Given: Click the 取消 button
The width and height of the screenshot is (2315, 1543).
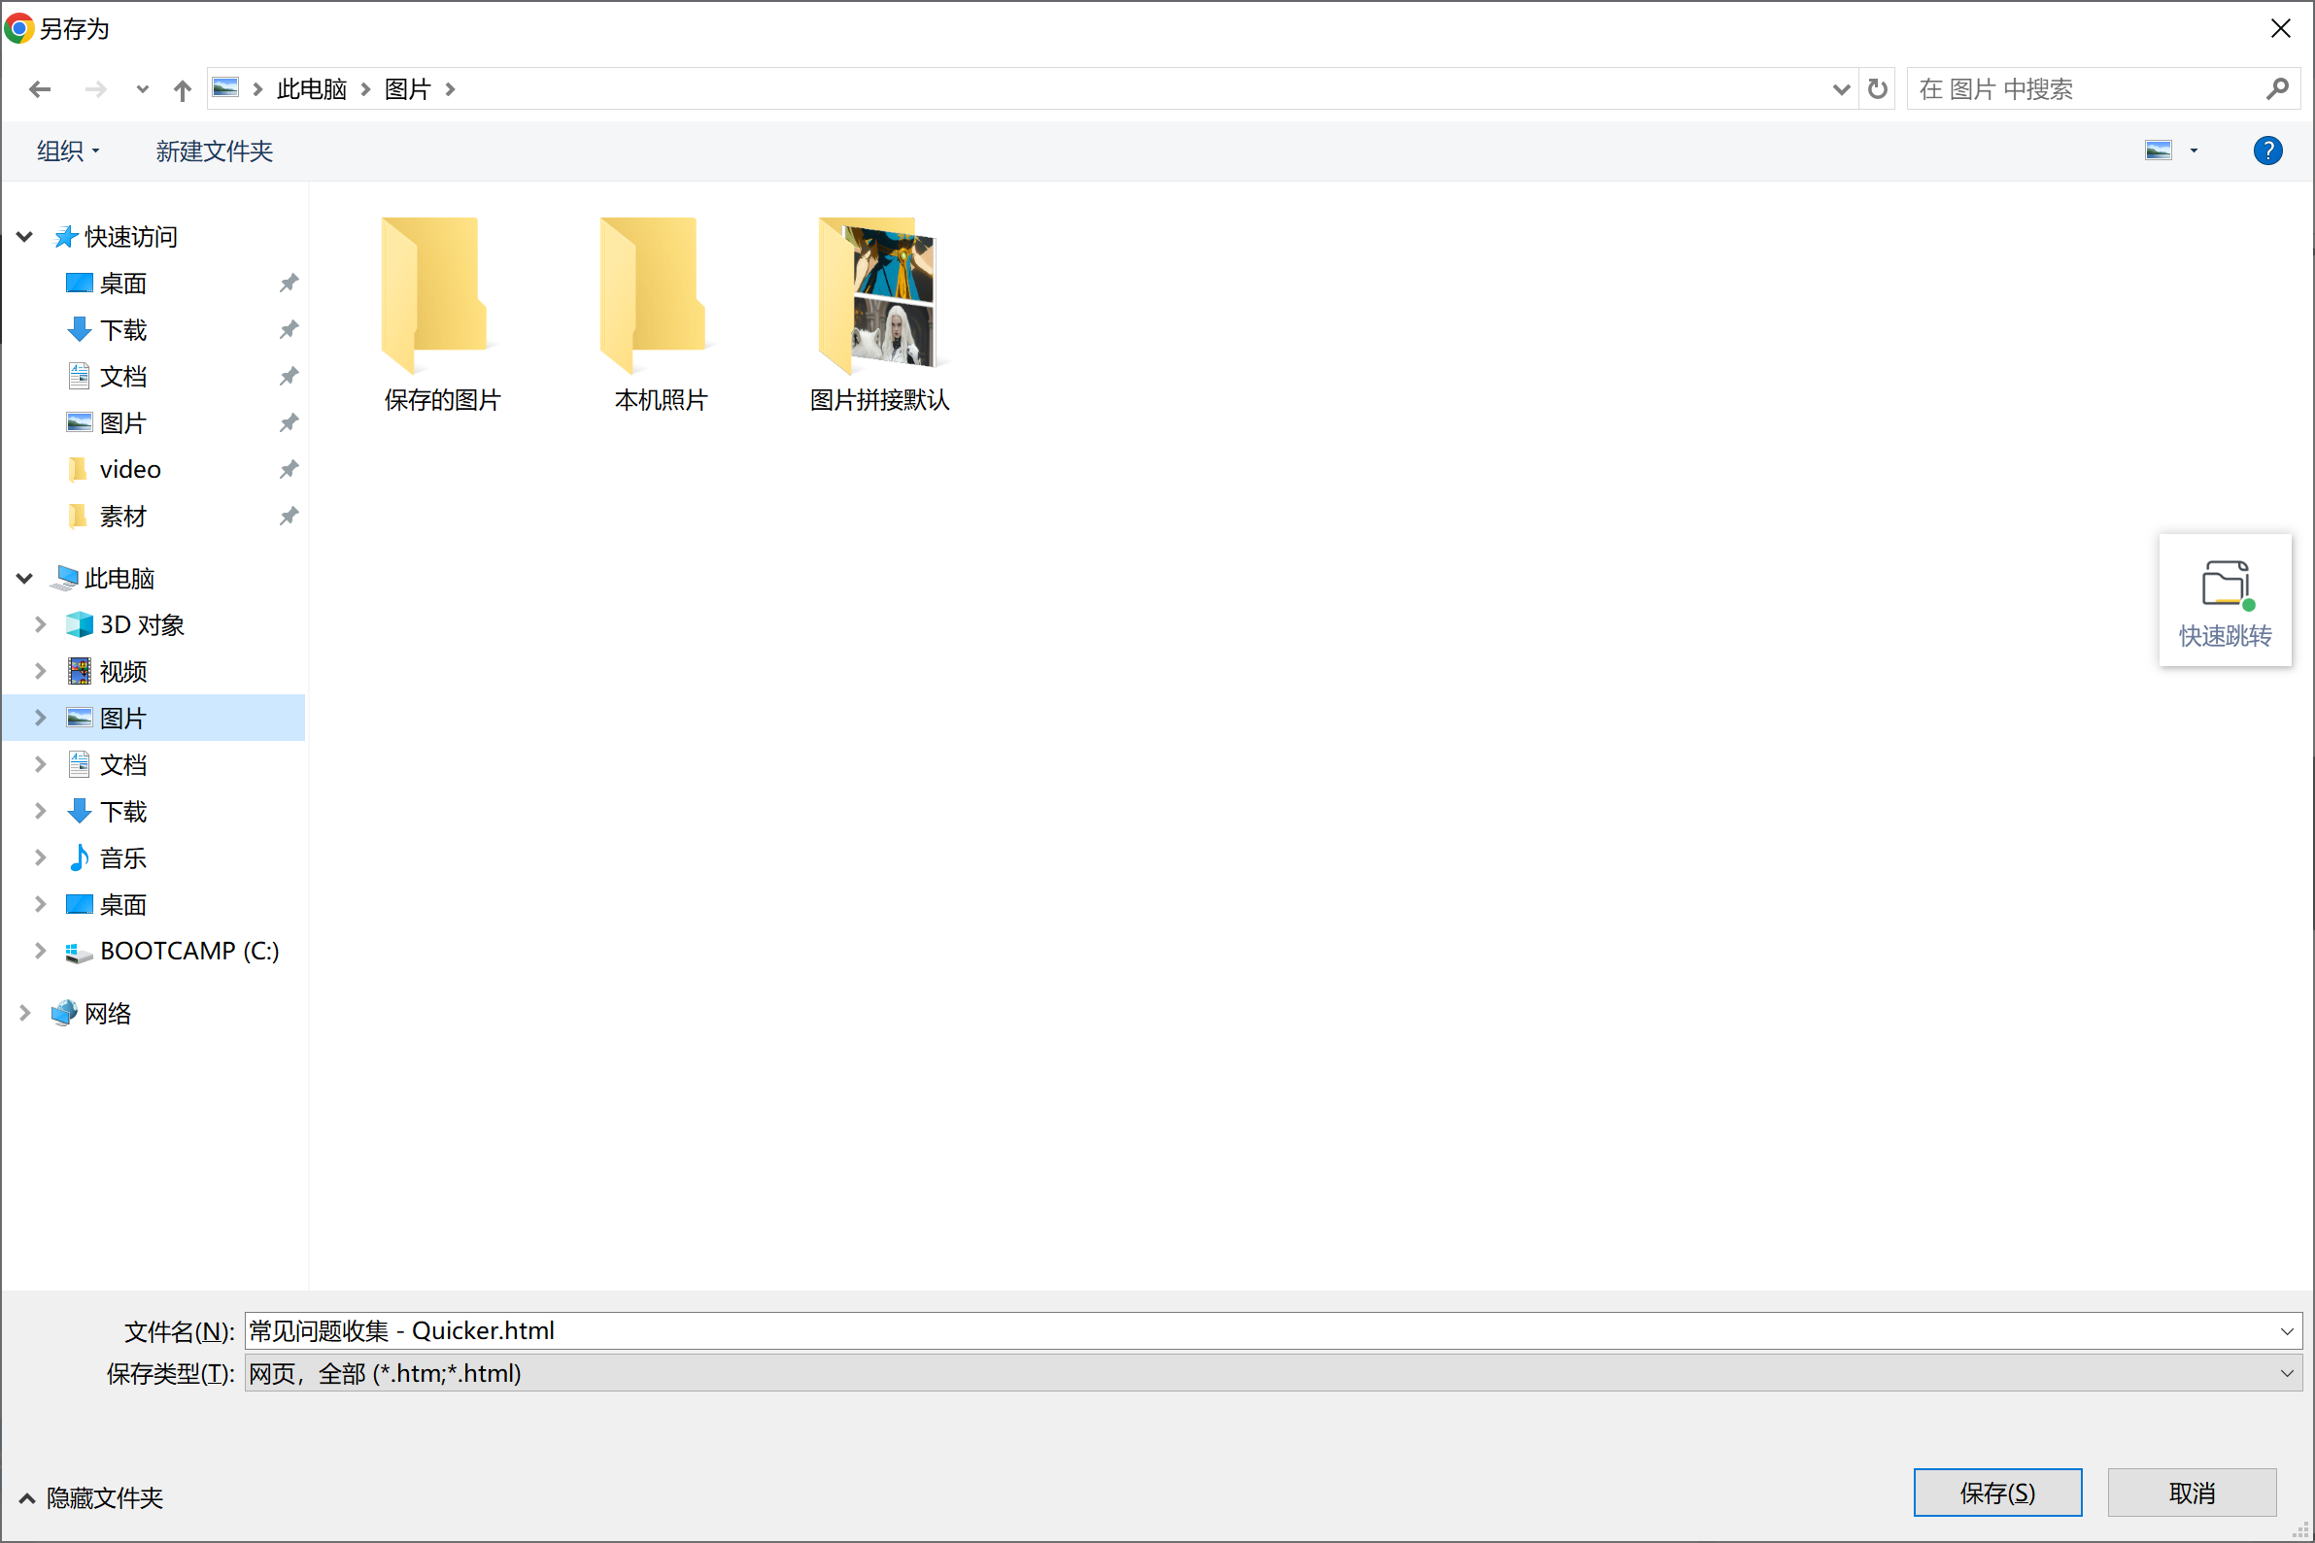Looking at the screenshot, I should click(x=2191, y=1492).
